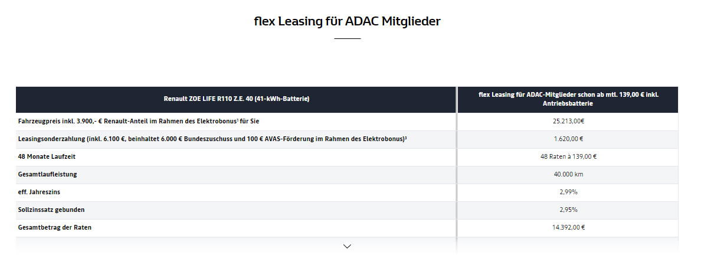Select the Fahrzeugpreis inkl. 3.900,- € row label

point(139,121)
